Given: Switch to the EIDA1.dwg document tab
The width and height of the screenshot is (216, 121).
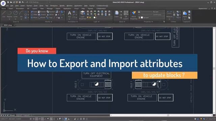Looking at the screenshot, I should [x=8, y=25].
